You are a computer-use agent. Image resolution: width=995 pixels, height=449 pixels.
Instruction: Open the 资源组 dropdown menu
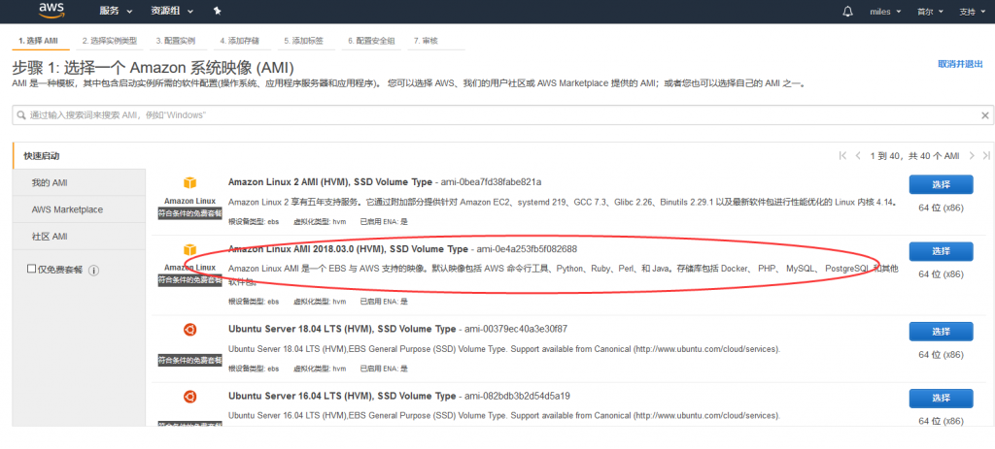pos(172,12)
